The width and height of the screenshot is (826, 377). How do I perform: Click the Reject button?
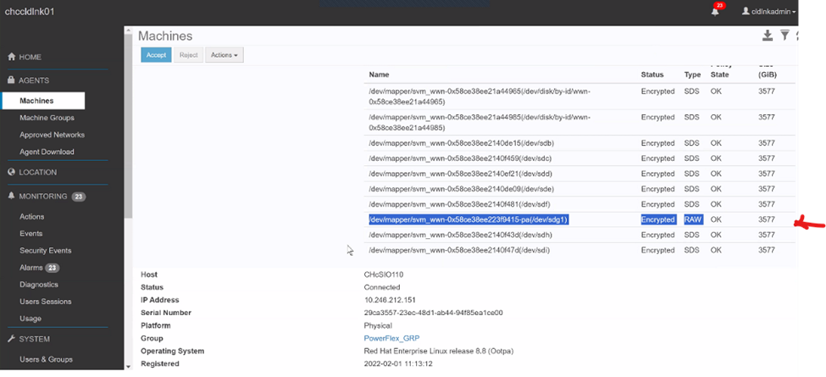click(x=188, y=55)
